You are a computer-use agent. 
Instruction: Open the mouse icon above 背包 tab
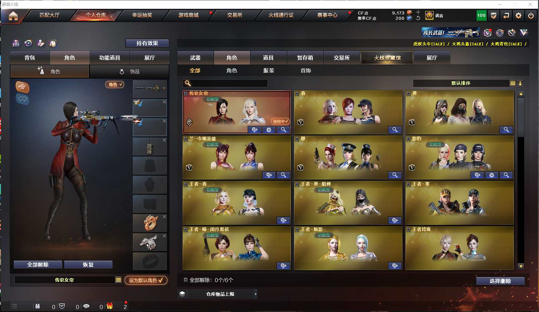53,43
